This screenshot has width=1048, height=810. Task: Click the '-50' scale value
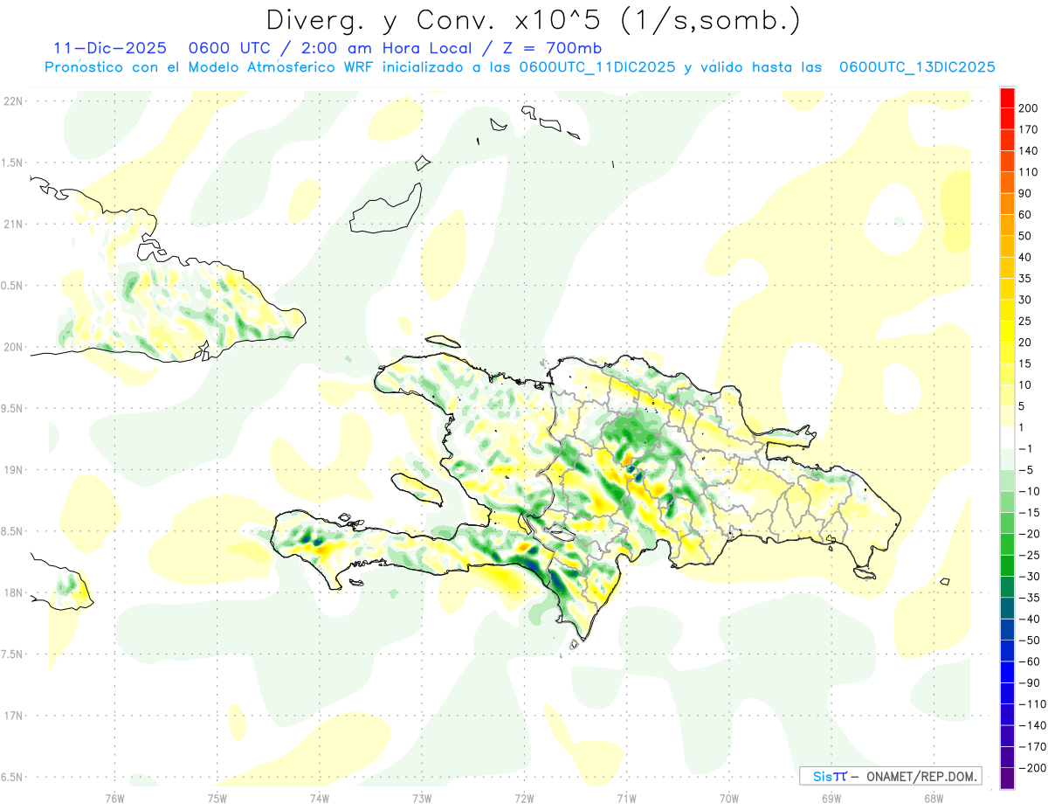coord(1028,640)
